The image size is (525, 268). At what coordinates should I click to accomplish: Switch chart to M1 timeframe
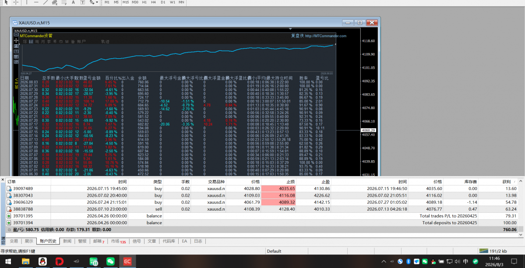107,2
